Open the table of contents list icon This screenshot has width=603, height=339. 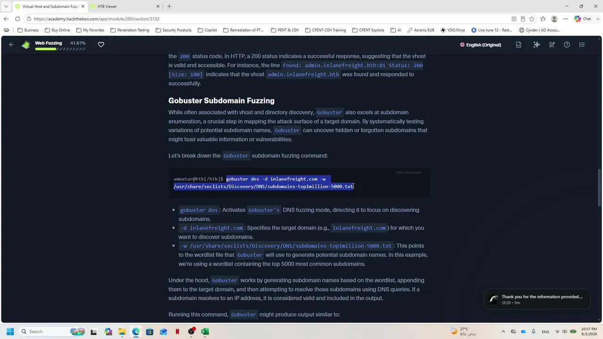point(582,45)
